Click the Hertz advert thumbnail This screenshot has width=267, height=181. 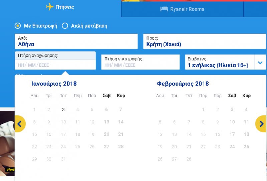tap(7, 142)
